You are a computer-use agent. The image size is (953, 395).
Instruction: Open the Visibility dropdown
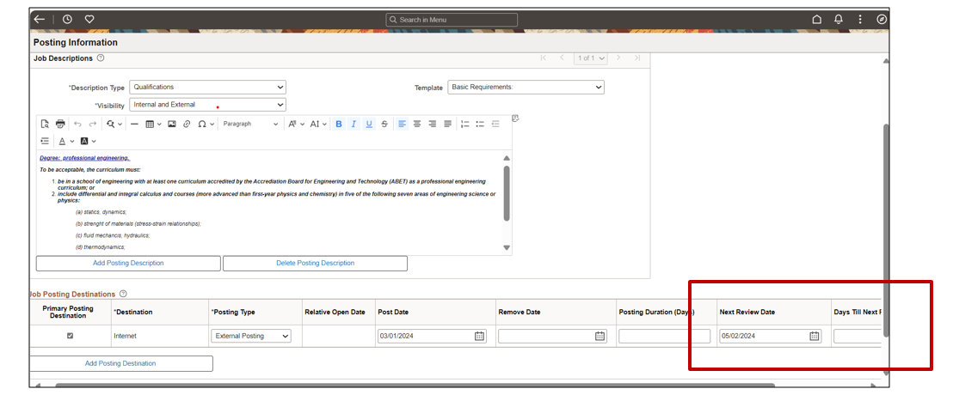coord(207,105)
